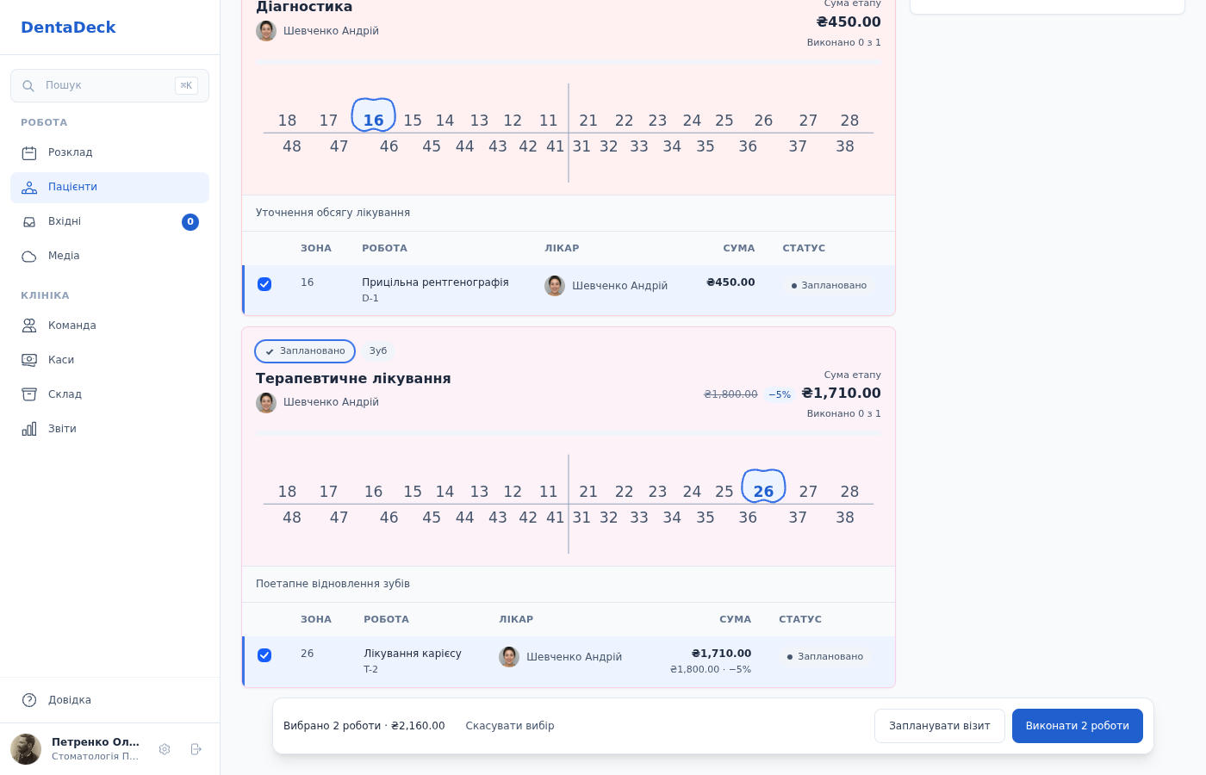Image resolution: width=1206 pixels, height=775 pixels.
Task: Open the Вхідні inbox icon
Action: point(29,222)
